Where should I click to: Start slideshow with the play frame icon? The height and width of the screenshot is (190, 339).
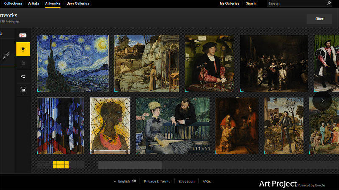click(23, 90)
